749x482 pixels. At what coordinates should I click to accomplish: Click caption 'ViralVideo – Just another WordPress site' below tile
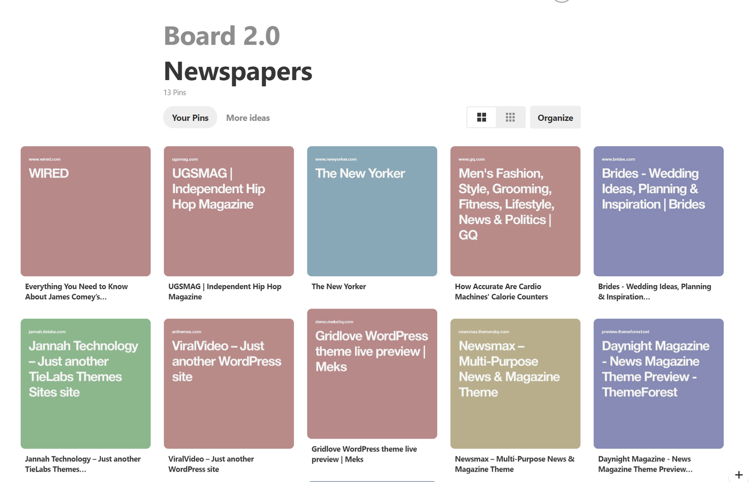211,464
